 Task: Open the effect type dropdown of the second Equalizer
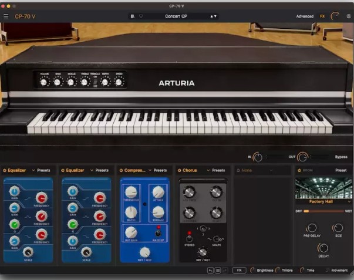[92, 170]
